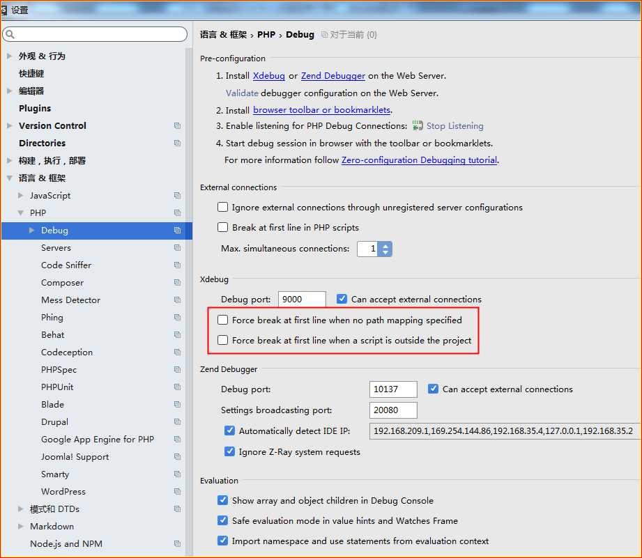This screenshot has height=558, width=642.
Task: Click project-level icon on Debug row
Action: tap(177, 231)
